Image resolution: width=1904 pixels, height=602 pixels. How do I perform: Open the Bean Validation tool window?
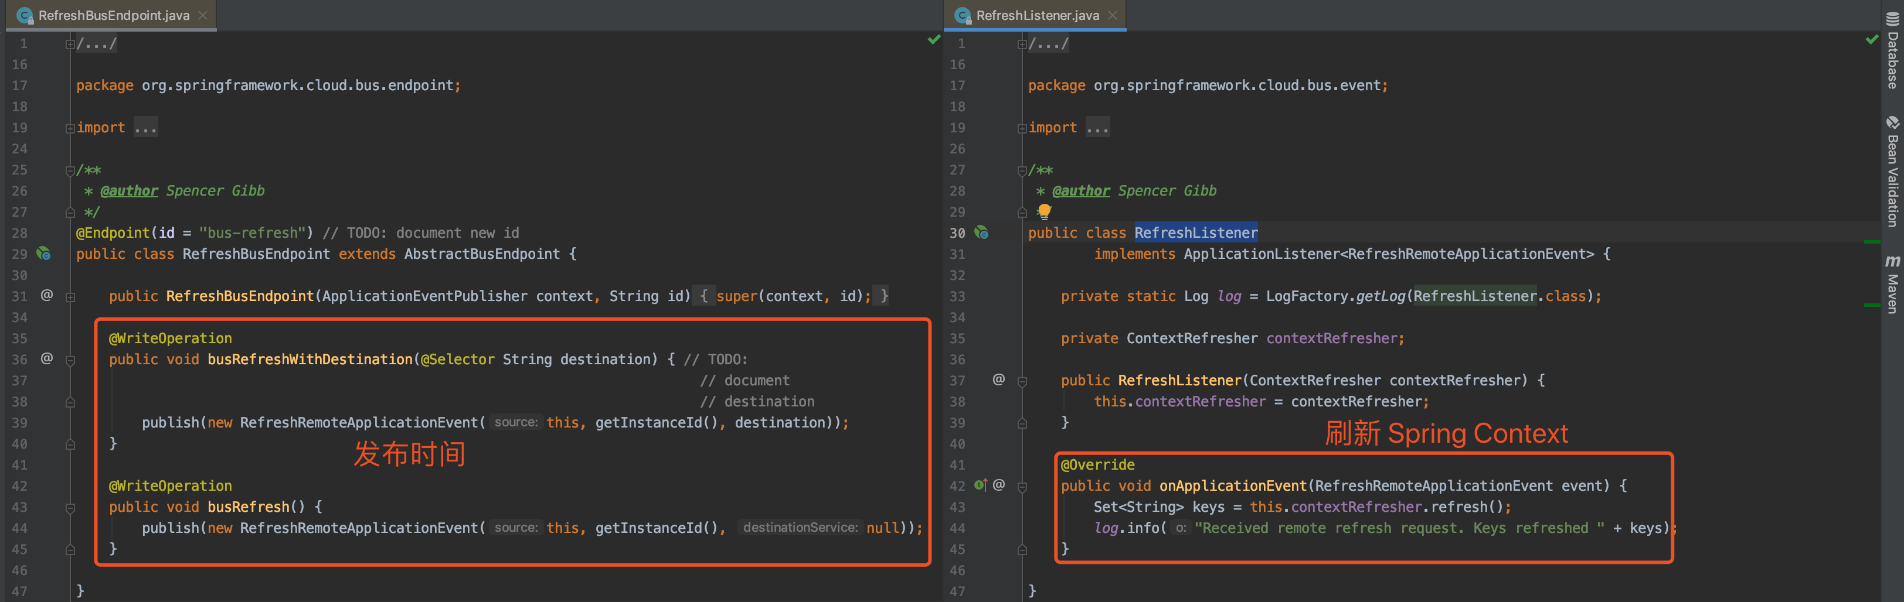pyautogui.click(x=1892, y=172)
